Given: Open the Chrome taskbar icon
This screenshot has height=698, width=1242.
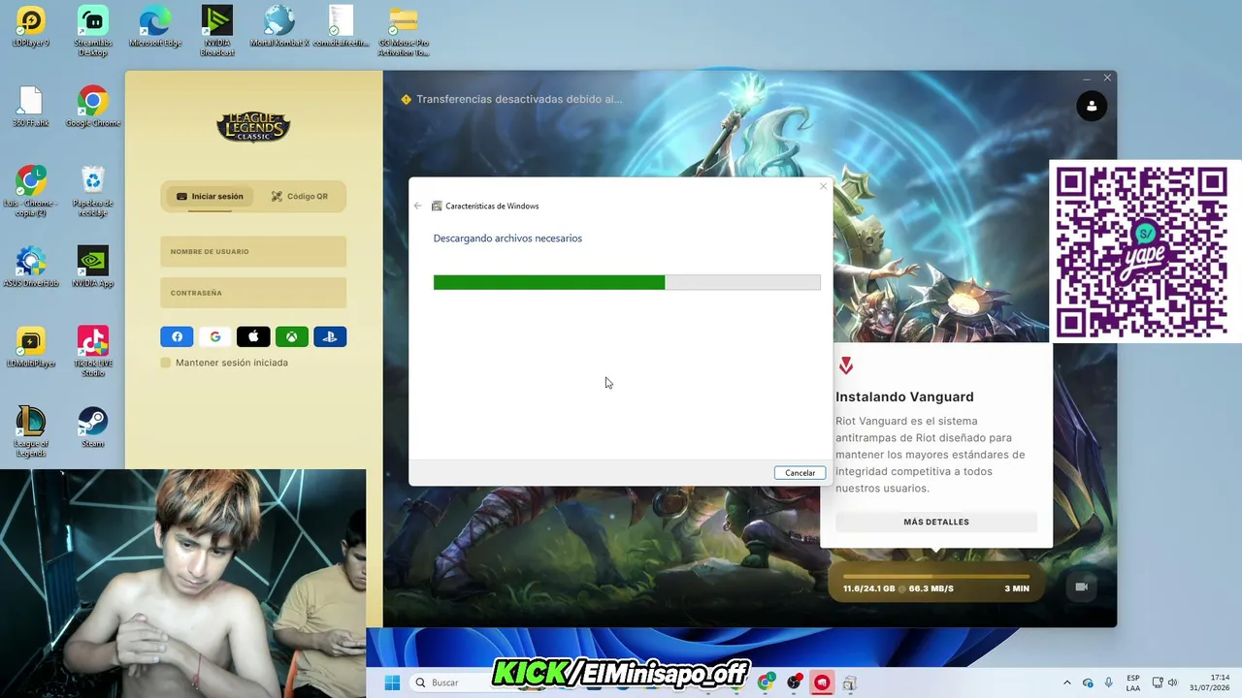Looking at the screenshot, I should 767,682.
